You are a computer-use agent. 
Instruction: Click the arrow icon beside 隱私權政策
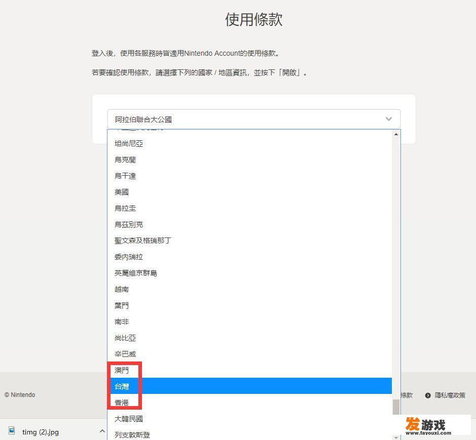[x=428, y=395]
